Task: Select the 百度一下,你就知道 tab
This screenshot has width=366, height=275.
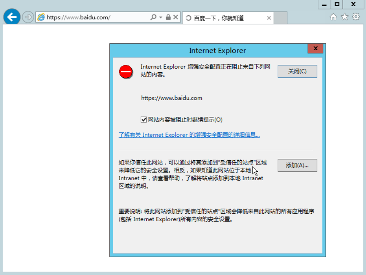Action: (228, 18)
